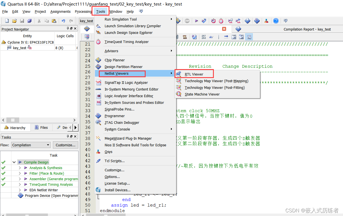The image size is (343, 216).
Task: Expand TimeQuest Timing Analysis task
Action: click(x=19, y=184)
